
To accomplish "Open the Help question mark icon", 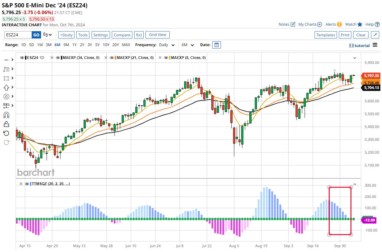I will pyautogui.click(x=377, y=24).
